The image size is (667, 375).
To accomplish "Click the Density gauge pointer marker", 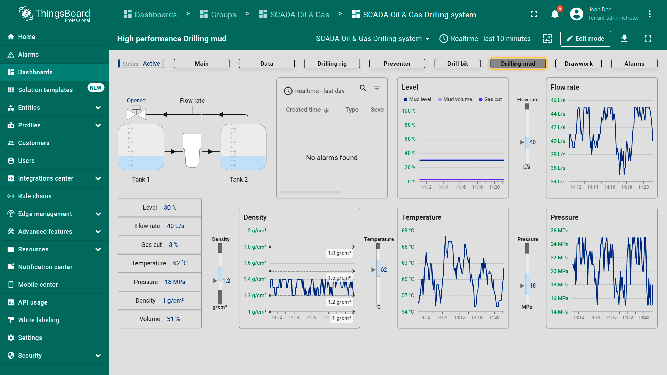I will click(215, 281).
